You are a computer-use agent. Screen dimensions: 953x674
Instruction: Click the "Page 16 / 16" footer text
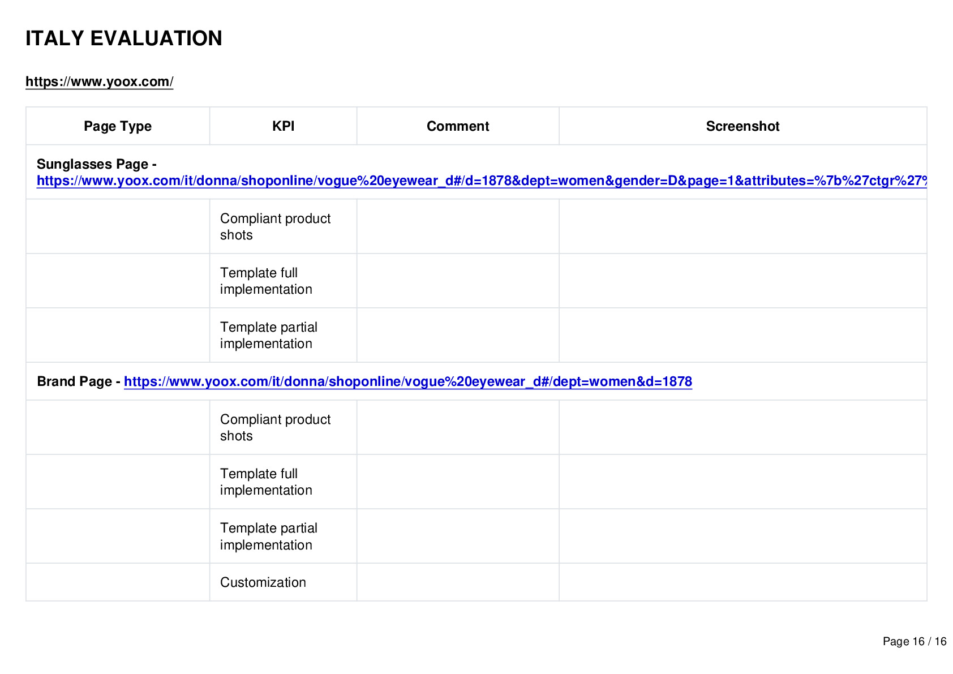click(915, 641)
